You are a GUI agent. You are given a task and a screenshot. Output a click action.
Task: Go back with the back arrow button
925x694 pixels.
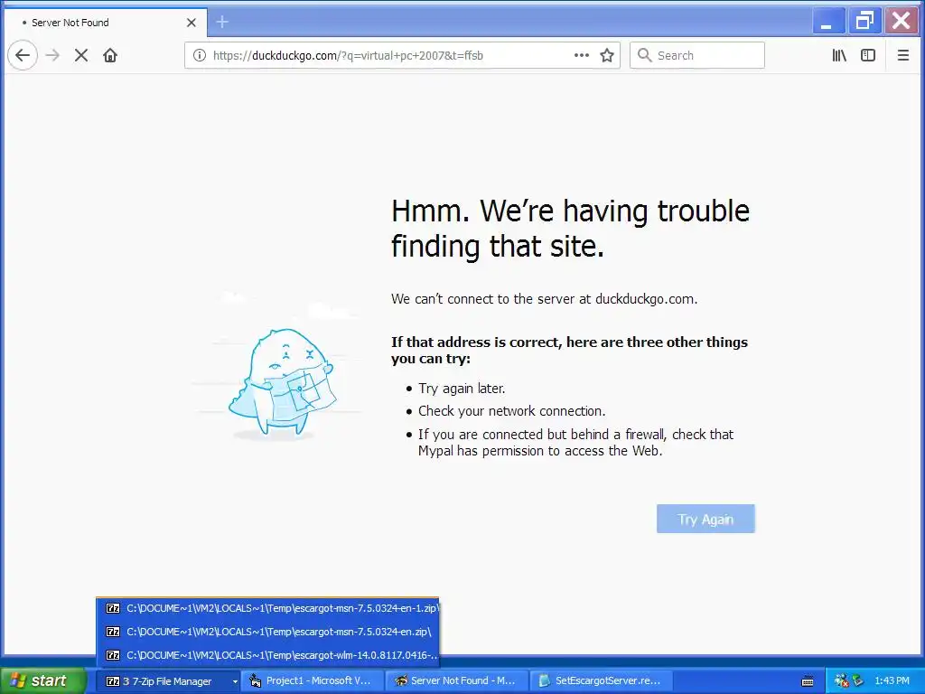[23, 55]
